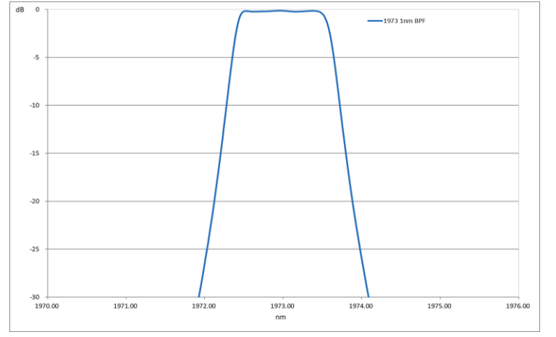This screenshot has width=556, height=337.
Task: Click the 1975.00 x-axis tick label
Action: pyautogui.click(x=439, y=306)
